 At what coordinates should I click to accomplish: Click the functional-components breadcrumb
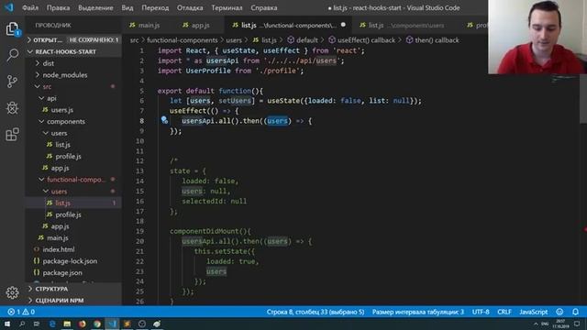[x=182, y=40]
